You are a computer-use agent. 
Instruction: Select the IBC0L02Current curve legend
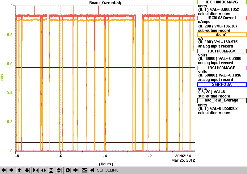(222, 18)
